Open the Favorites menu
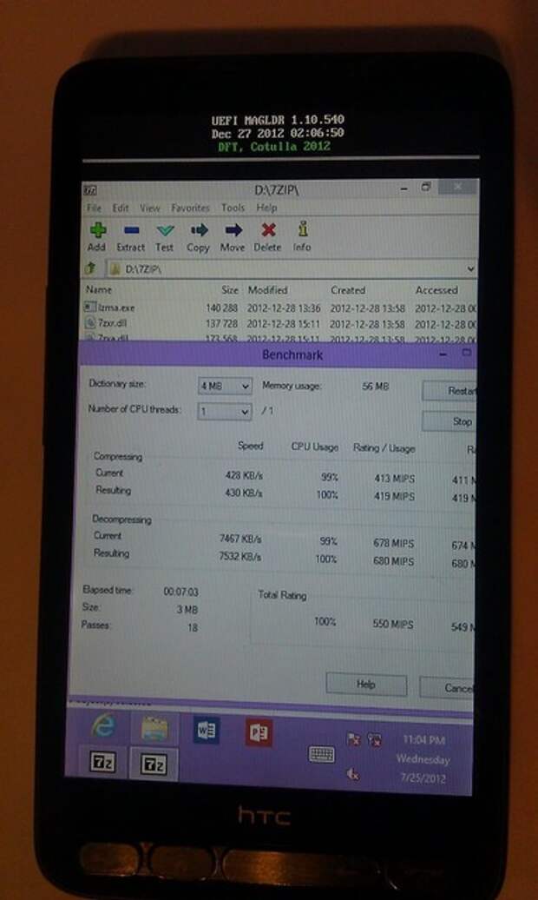The image size is (538, 900). tap(190, 208)
